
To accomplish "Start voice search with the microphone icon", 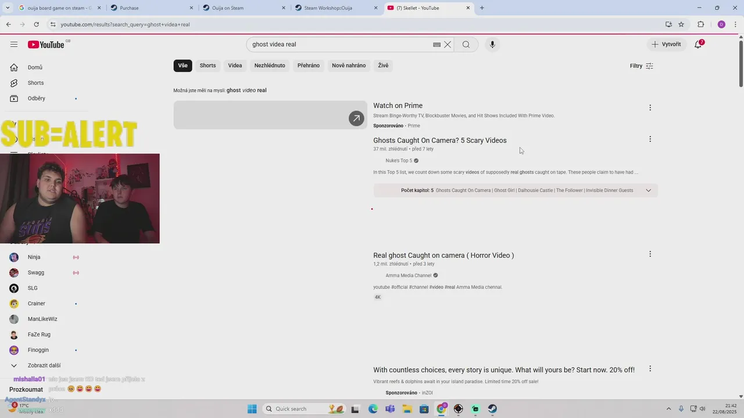I will point(492,45).
